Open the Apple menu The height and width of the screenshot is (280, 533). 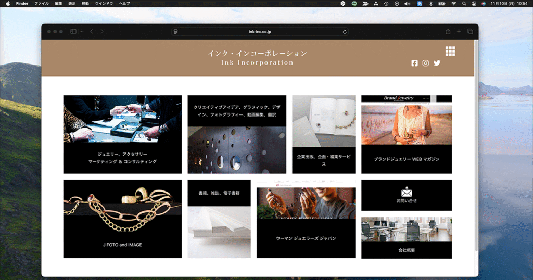click(x=8, y=4)
